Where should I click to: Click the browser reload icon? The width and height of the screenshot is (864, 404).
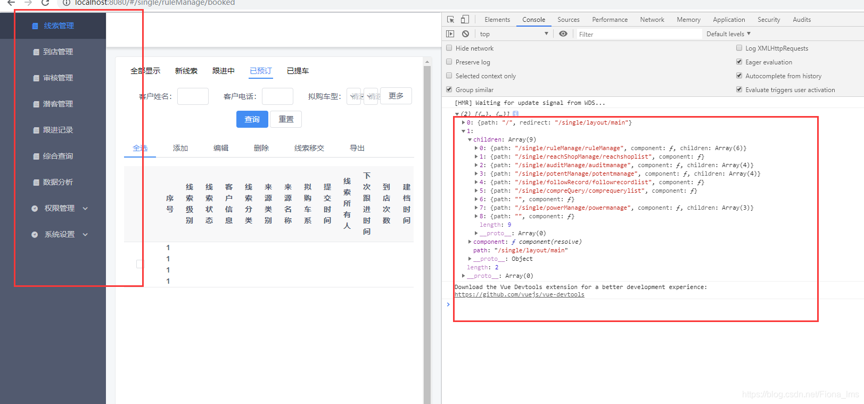tap(46, 3)
